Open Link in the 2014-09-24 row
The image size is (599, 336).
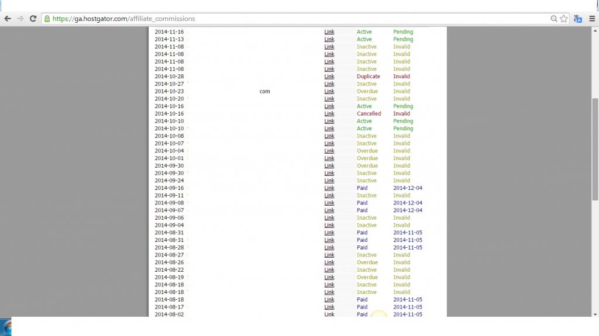coord(329,181)
